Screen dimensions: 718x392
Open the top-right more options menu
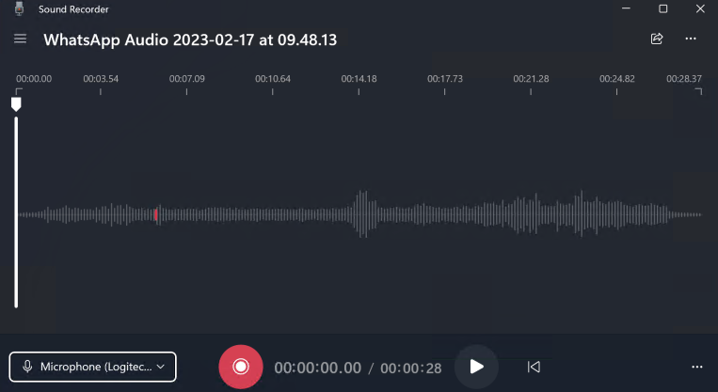tap(691, 39)
